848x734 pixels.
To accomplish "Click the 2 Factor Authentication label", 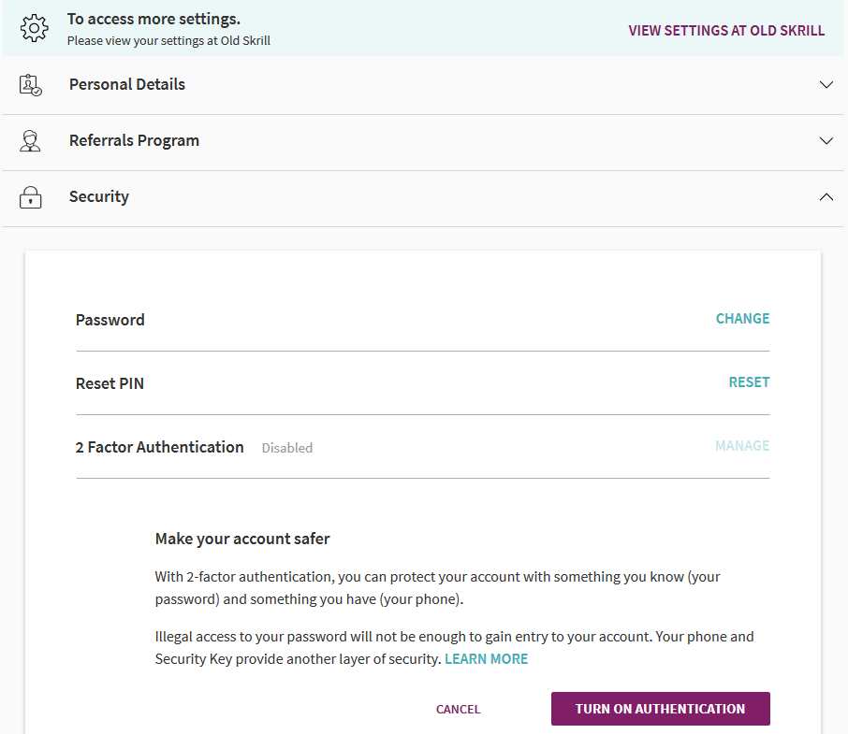I will coord(159,447).
